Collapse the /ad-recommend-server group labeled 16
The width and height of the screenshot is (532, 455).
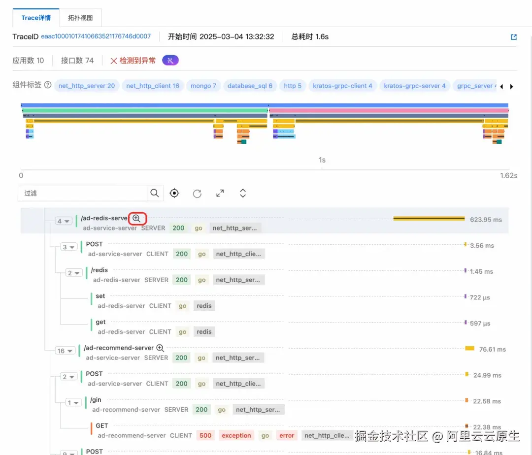click(x=64, y=351)
